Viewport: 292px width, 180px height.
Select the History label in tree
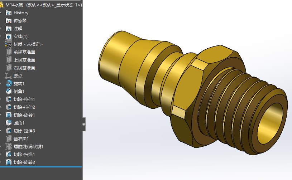tap(21, 13)
